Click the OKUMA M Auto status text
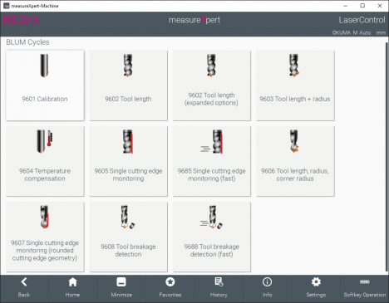 [352, 32]
